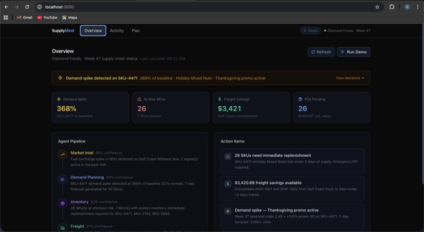This screenshot has width=424, height=232.
Task: Start the Run Demo button
Action: (x=354, y=52)
